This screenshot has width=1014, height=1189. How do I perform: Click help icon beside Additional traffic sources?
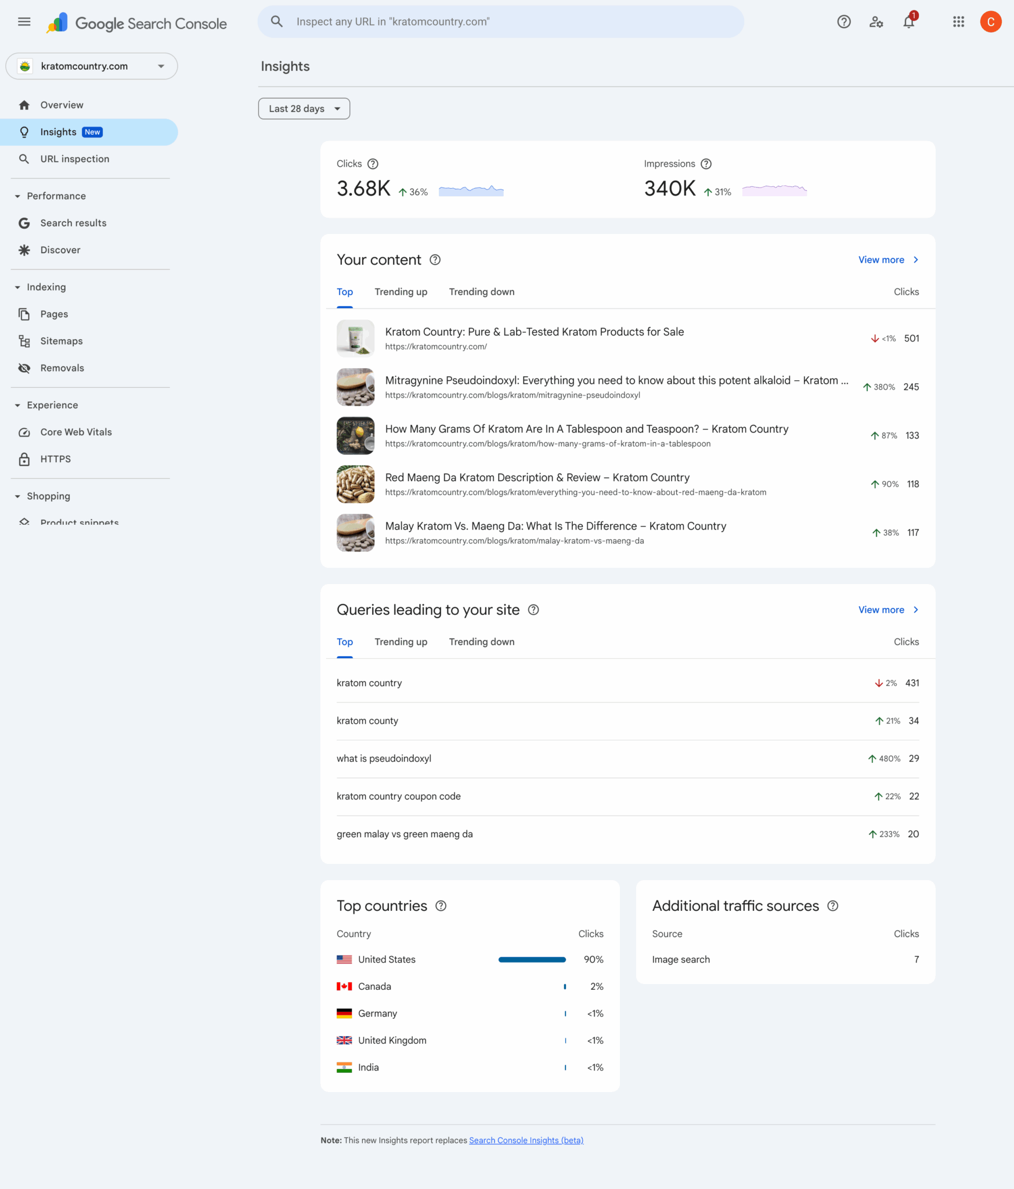[x=833, y=906]
